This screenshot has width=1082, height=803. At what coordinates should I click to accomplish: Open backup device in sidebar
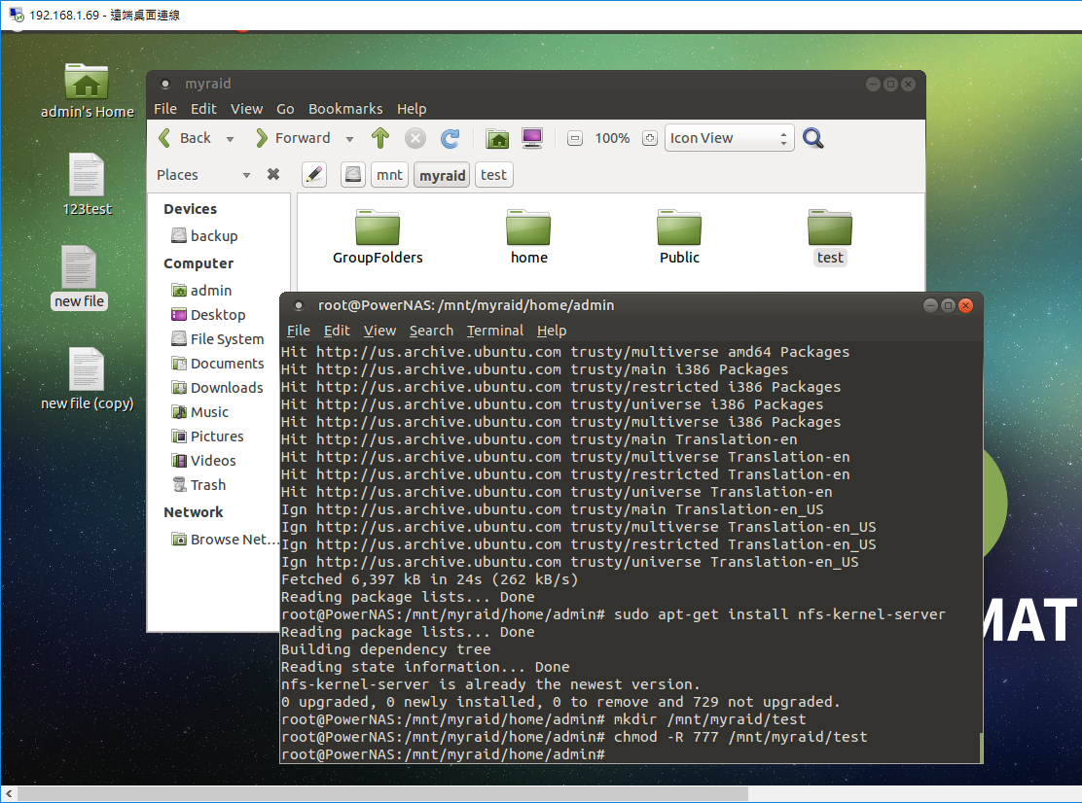204,235
